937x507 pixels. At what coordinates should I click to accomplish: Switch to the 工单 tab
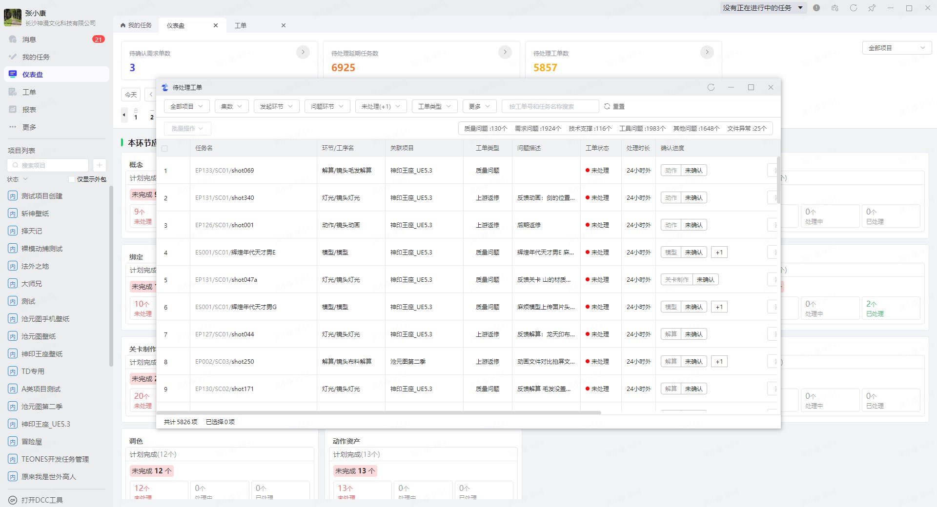(x=241, y=25)
